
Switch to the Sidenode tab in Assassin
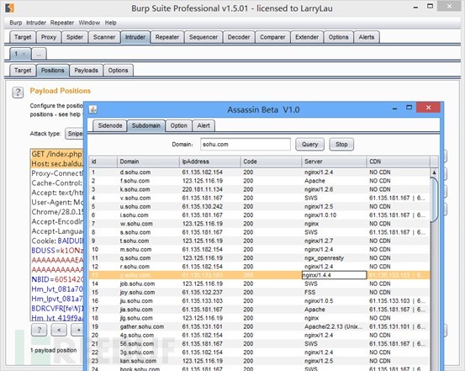110,125
